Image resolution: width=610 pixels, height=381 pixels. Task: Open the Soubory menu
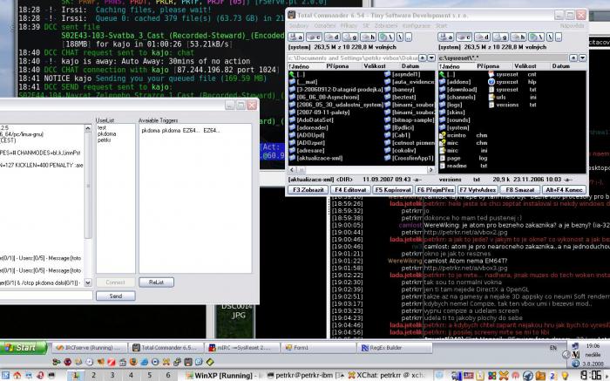pos(298,25)
